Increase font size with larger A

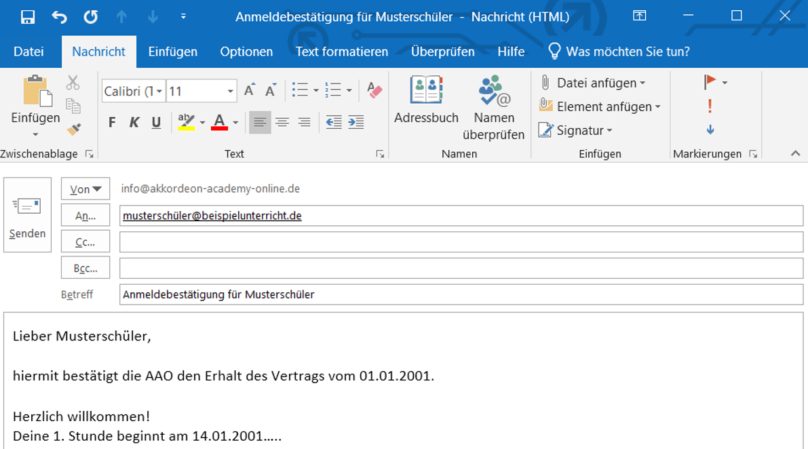pyautogui.click(x=250, y=90)
